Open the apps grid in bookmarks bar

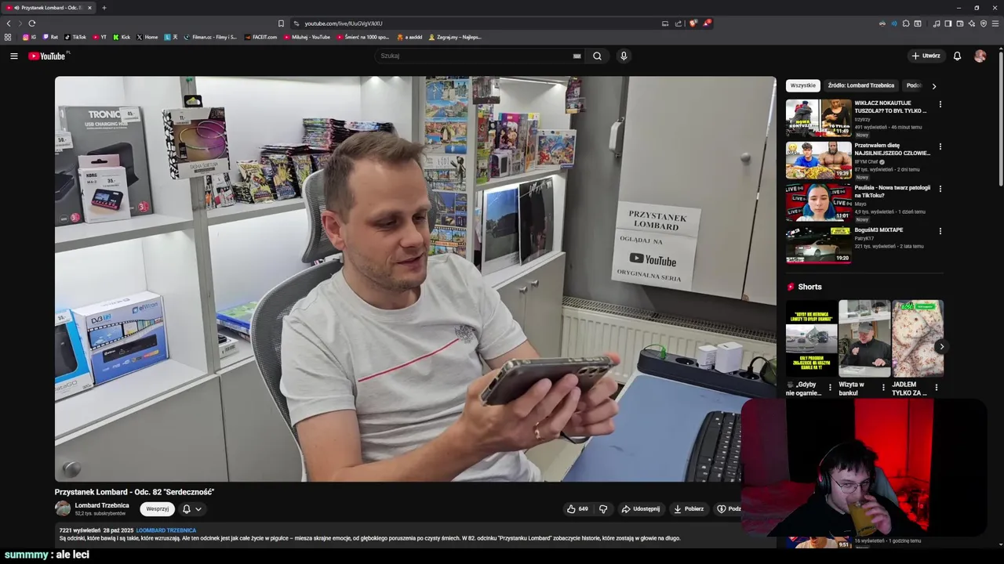pyautogui.click(x=8, y=37)
